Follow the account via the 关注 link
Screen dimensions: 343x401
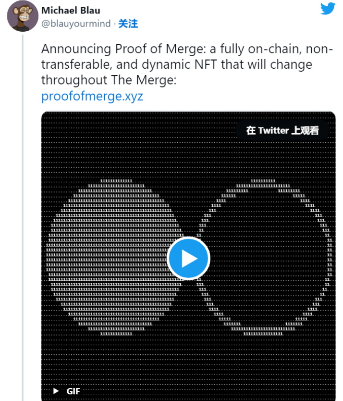pyautogui.click(x=128, y=23)
